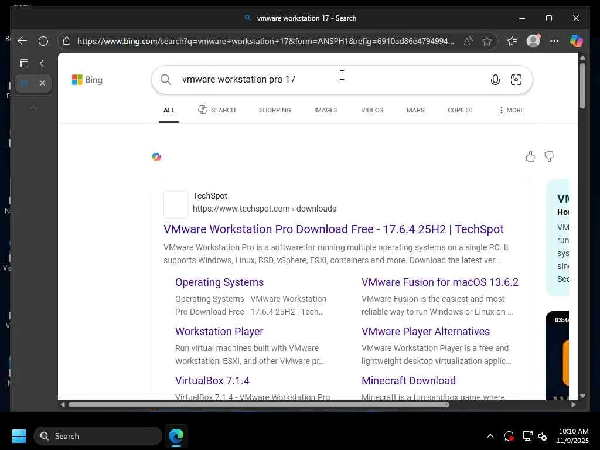The height and width of the screenshot is (450, 600).
Task: Open the update sync tray icon
Action: click(509, 436)
